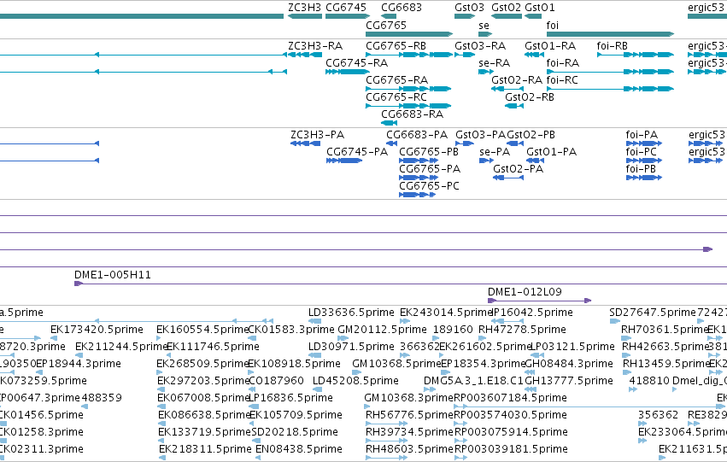Image resolution: width=727 pixels, height=462 pixels.
Task: Click EST GM20112.5prime
Action: tap(382, 330)
